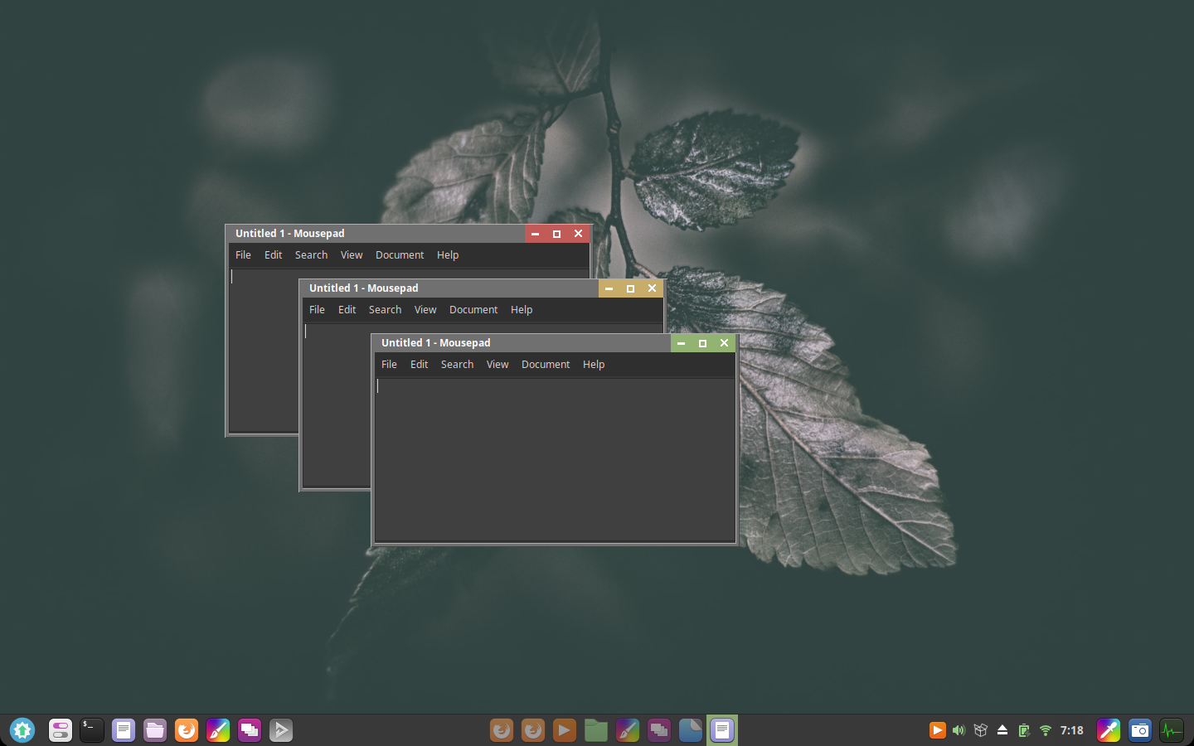Click the 7:18 clock in the panel
Screen dimensions: 1194x746
[x=1072, y=730]
